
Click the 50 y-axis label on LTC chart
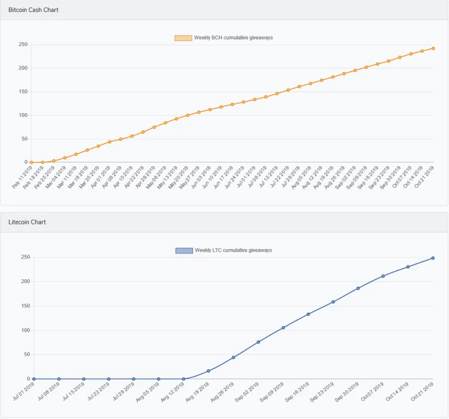click(x=27, y=355)
